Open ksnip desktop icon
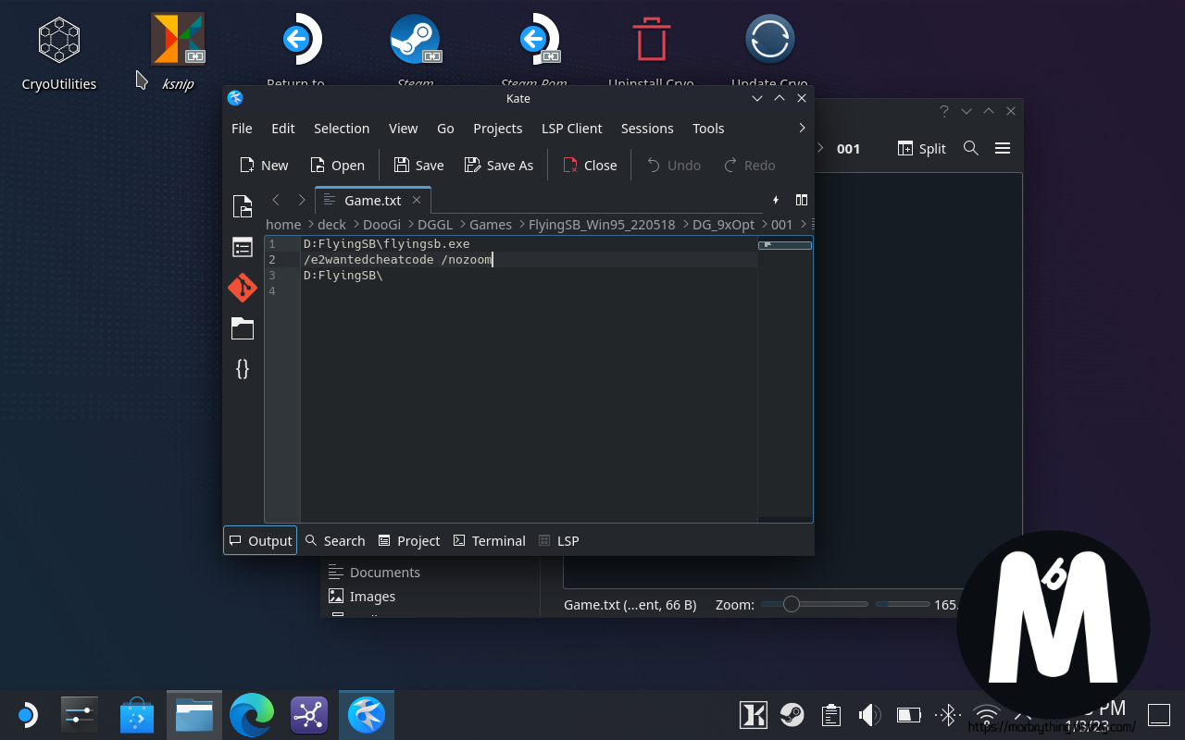The height and width of the screenshot is (740, 1185). [178, 52]
